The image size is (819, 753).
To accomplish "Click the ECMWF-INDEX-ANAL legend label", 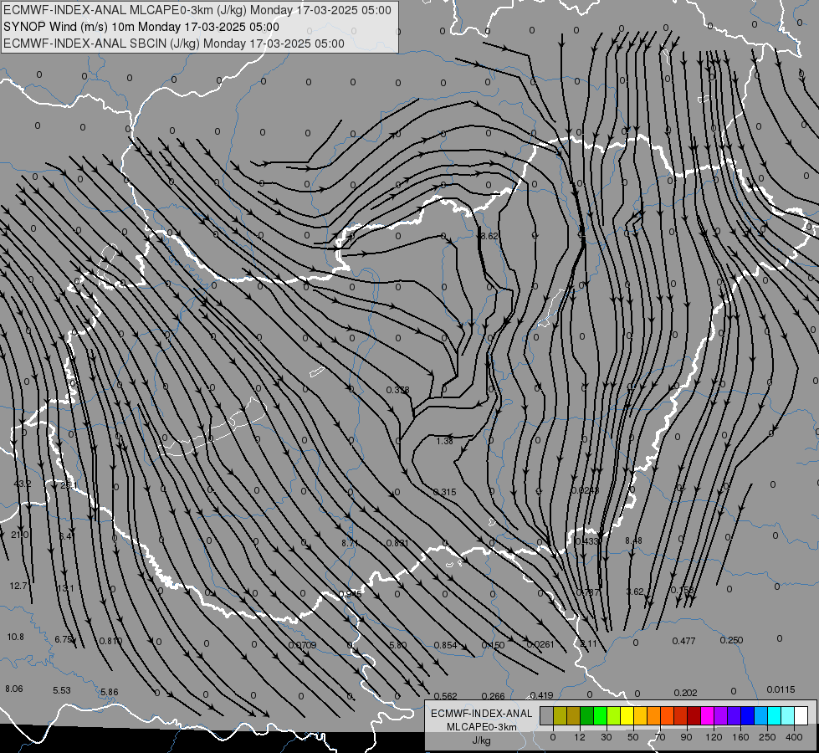I will point(482,714).
